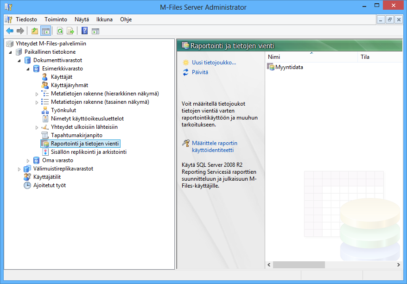Expand Yhteydet ulkoisiin lähteisiin node
Viewport: 407px width, 284px height.
tap(37, 127)
